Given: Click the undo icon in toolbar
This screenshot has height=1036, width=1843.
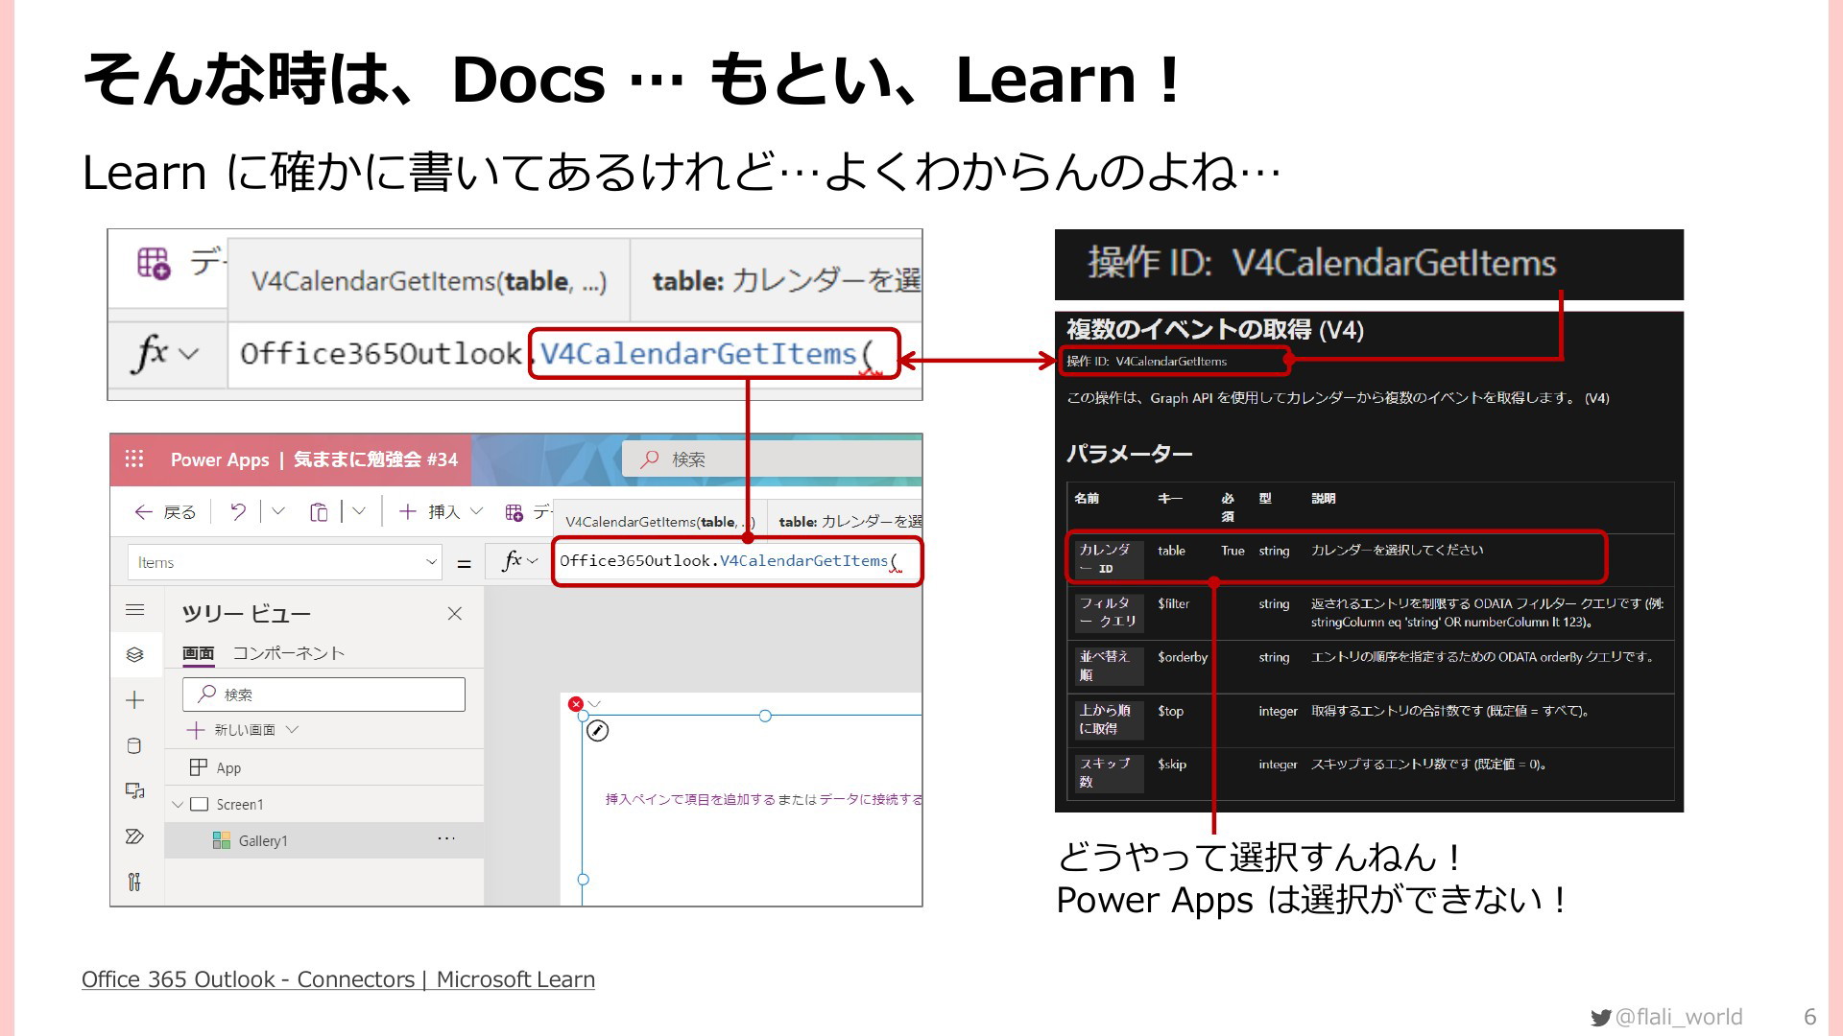Looking at the screenshot, I should [238, 512].
